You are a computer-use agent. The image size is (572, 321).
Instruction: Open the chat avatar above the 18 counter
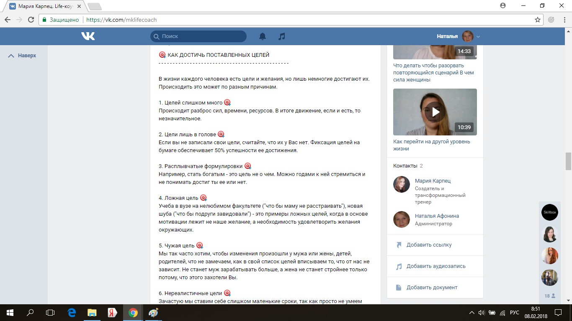550,278
